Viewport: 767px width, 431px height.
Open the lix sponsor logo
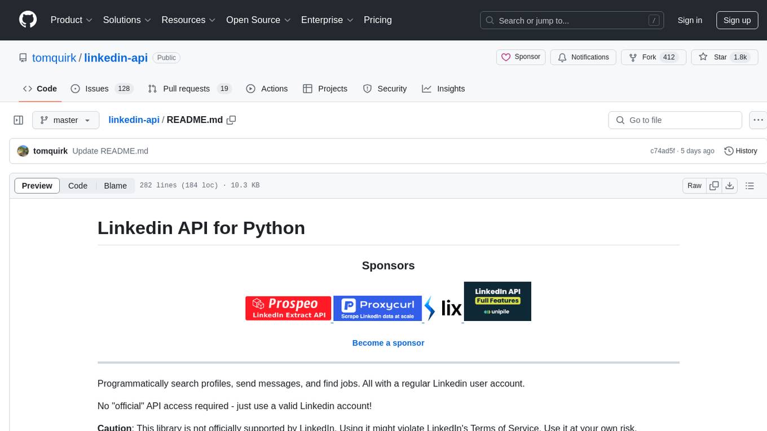coord(443,308)
